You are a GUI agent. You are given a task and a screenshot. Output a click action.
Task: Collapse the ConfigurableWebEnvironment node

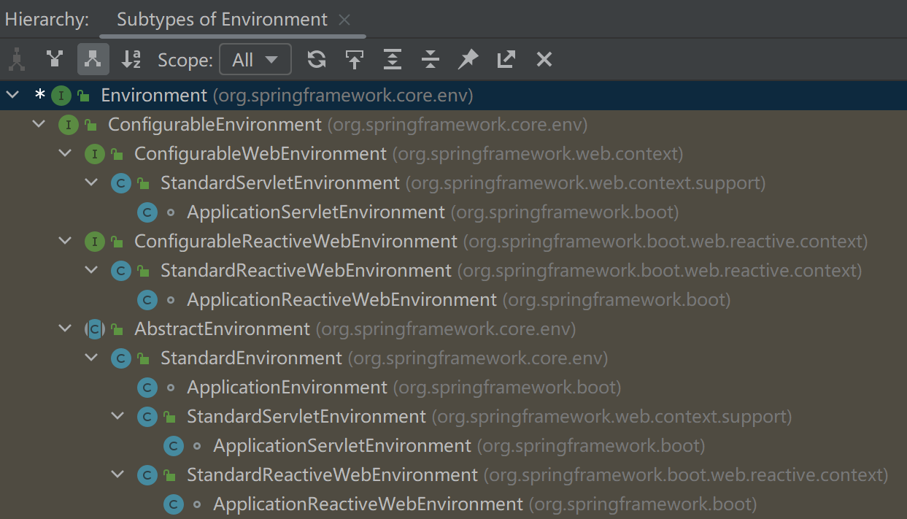tap(65, 154)
